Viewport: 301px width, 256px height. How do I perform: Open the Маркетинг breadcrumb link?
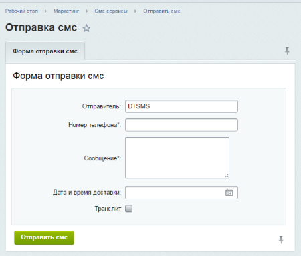point(66,11)
